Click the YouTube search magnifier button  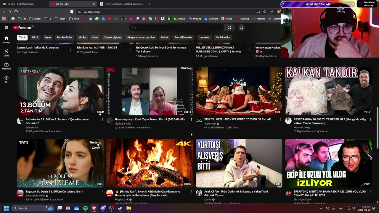coord(229,28)
